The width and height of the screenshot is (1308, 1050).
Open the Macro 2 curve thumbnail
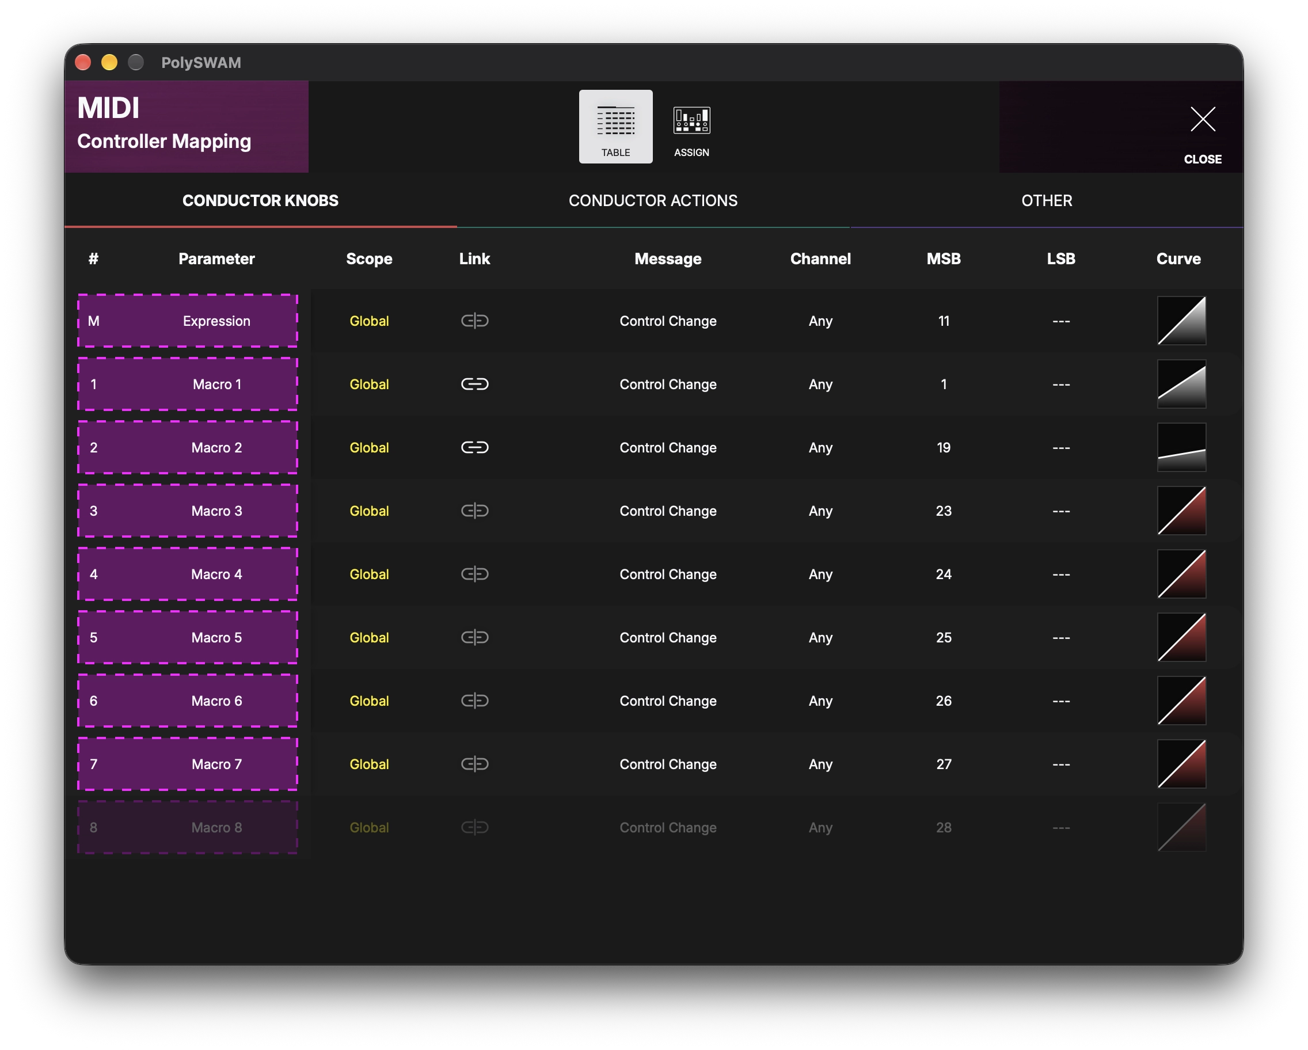point(1181,447)
